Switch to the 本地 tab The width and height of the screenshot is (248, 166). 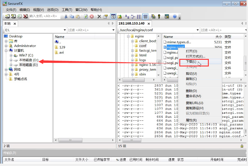[x=7, y=24]
